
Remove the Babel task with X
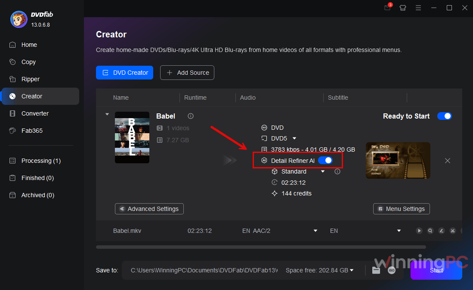[448, 161]
